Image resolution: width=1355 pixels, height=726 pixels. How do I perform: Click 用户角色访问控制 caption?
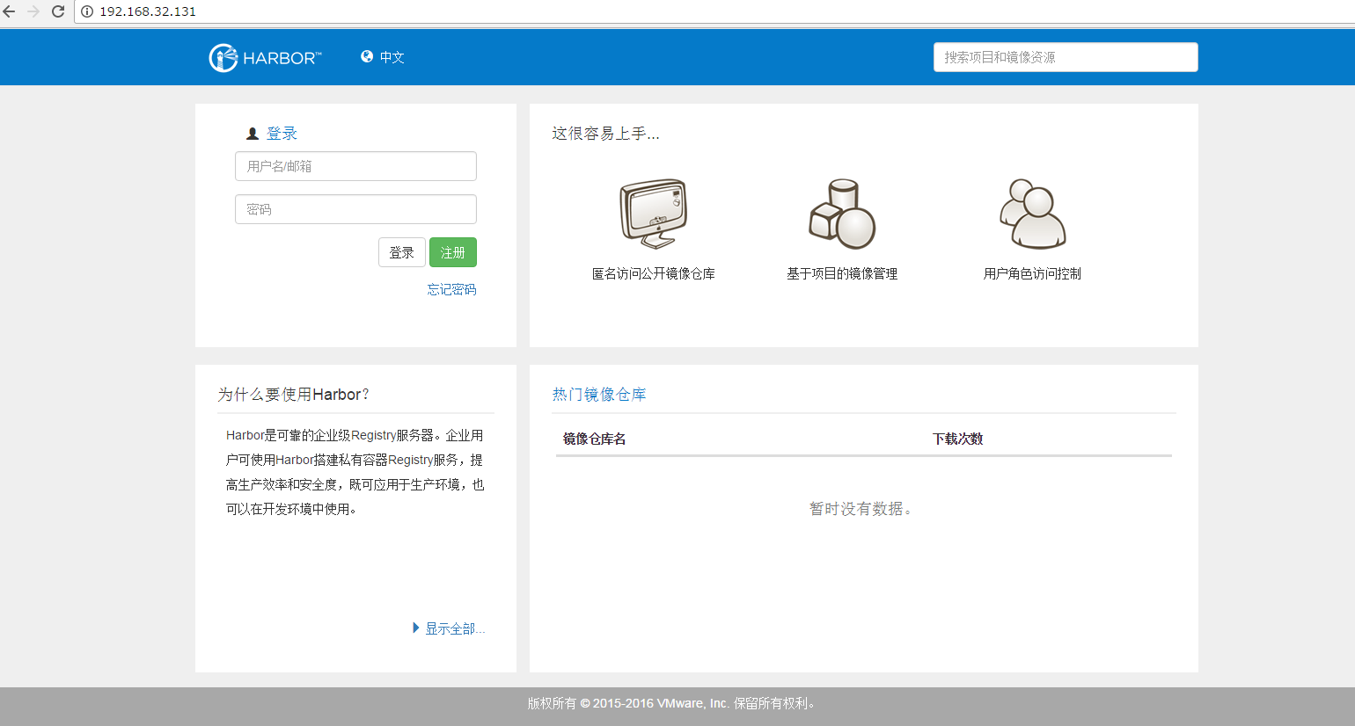[1032, 273]
